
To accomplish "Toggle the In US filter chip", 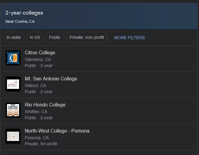I will point(35,37).
